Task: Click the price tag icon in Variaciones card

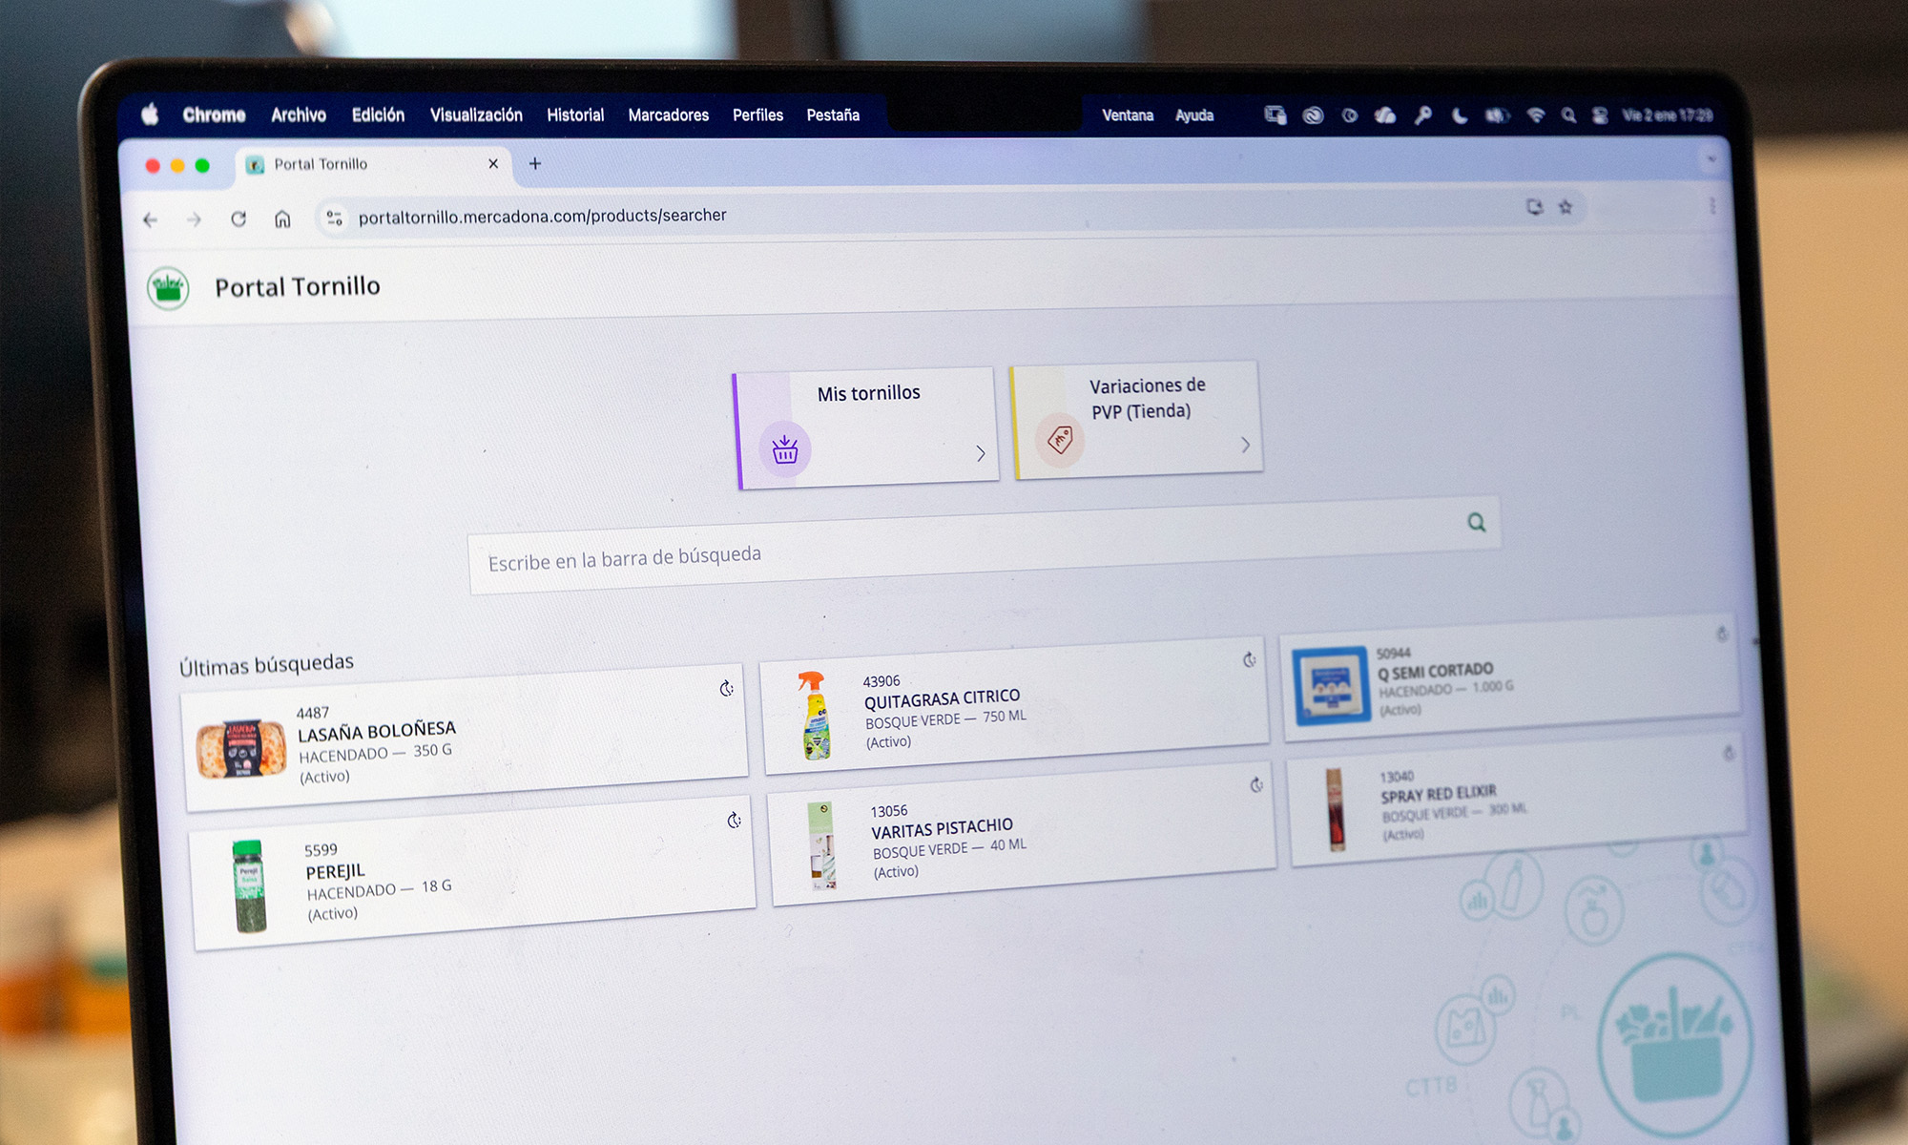Action: click(1059, 439)
